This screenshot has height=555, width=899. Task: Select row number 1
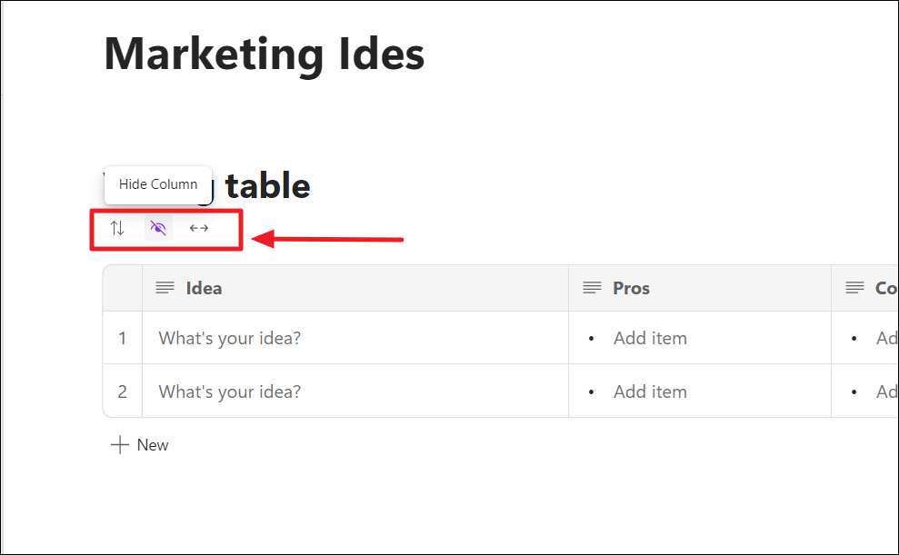click(123, 338)
